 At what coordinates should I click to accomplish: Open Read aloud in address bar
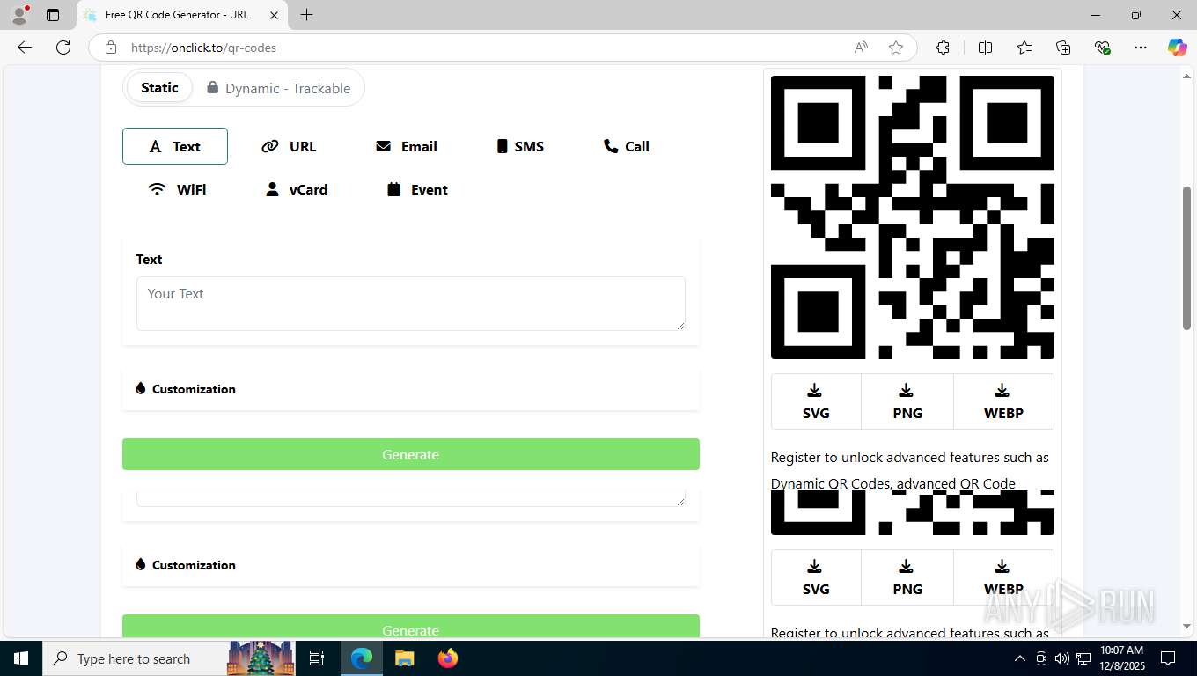pos(861,48)
